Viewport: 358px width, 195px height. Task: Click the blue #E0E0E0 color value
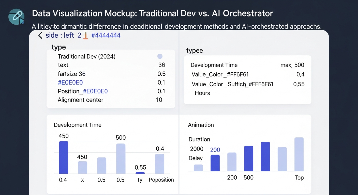[70, 83]
